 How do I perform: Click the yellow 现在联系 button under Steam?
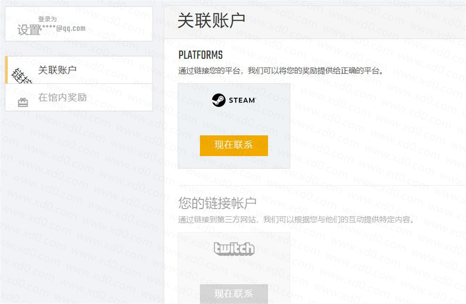click(x=234, y=145)
